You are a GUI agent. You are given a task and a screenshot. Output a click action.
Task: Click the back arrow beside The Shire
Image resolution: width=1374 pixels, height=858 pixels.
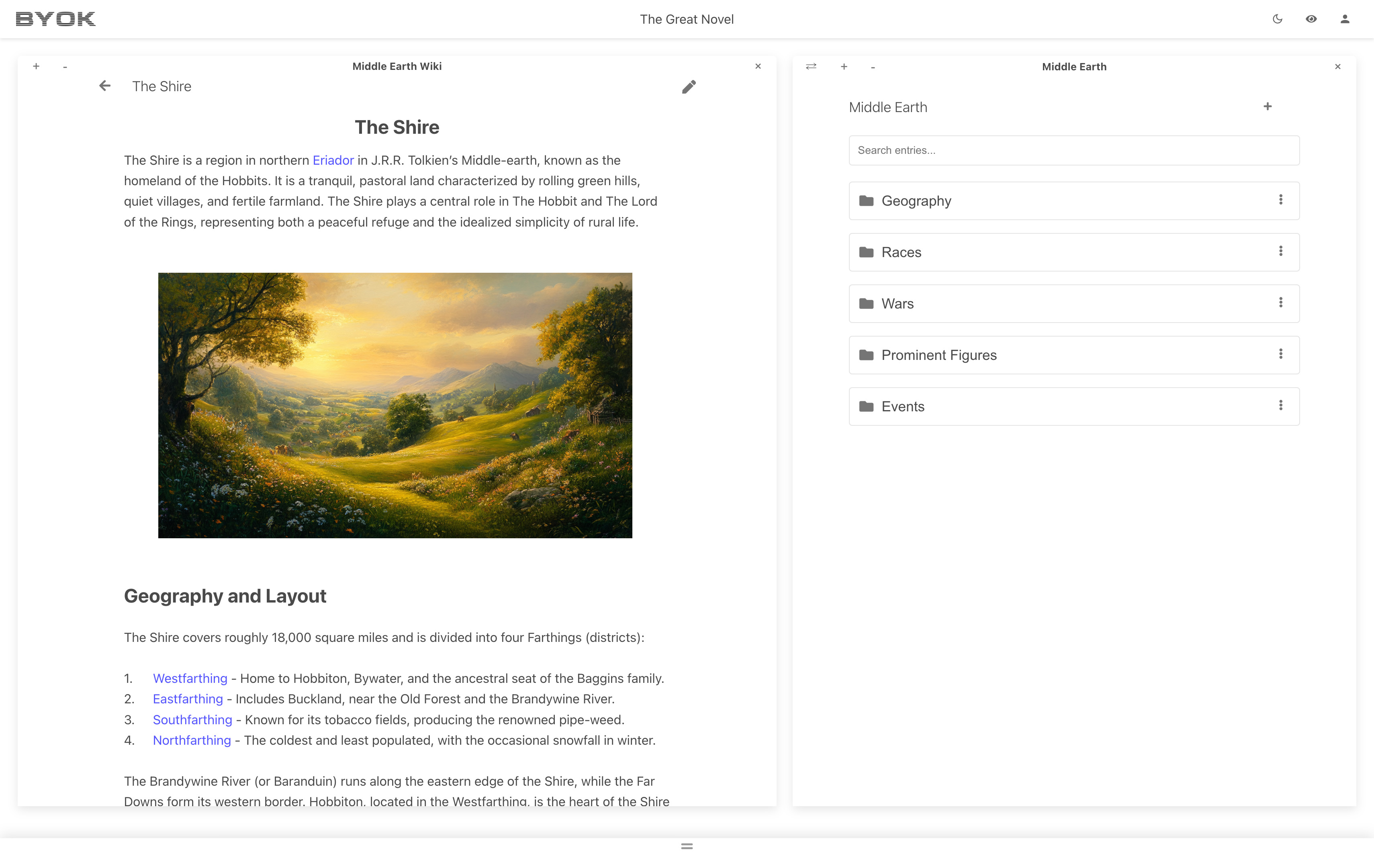pos(105,86)
